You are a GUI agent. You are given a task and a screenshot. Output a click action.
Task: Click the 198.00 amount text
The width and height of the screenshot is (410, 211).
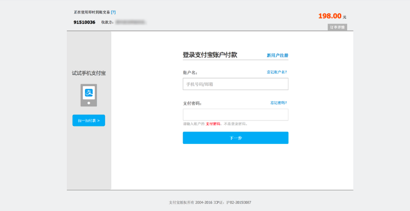(330, 16)
